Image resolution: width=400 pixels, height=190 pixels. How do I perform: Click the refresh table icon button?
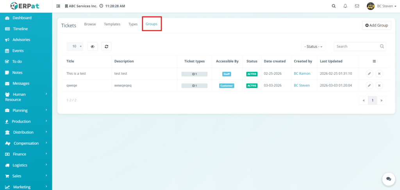tap(106, 46)
